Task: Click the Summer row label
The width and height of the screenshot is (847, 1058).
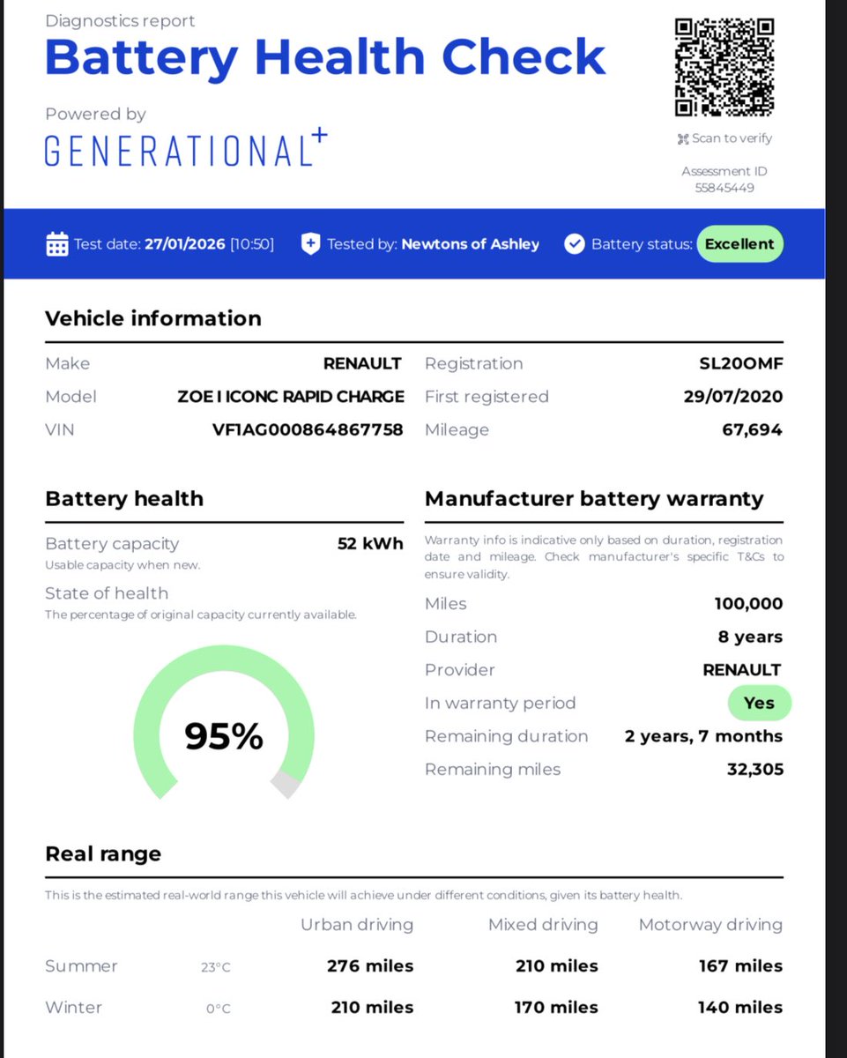Action: (81, 966)
